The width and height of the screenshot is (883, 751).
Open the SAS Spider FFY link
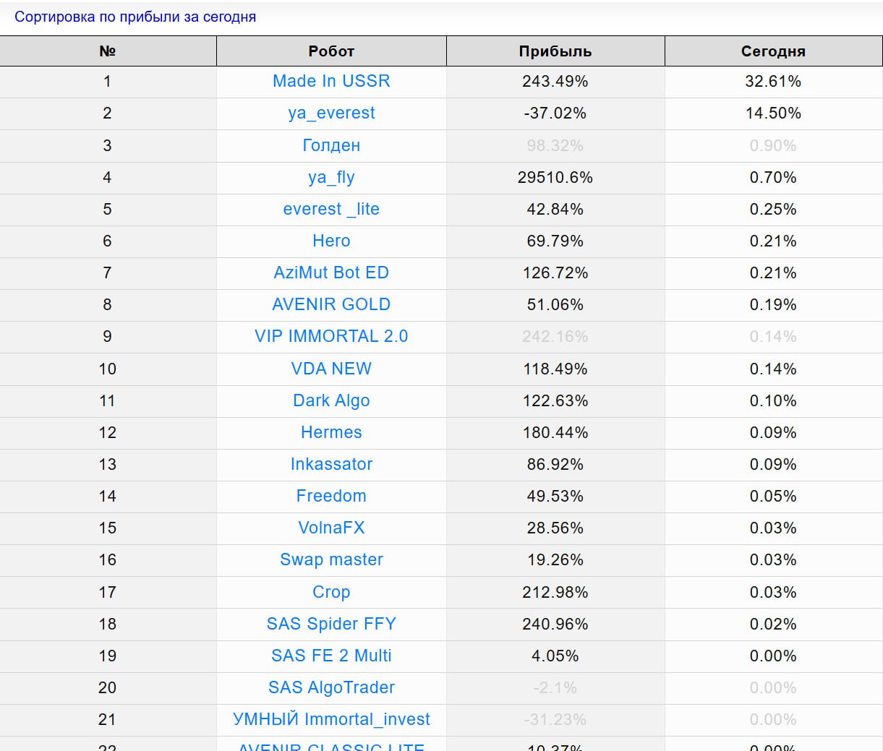coord(331,624)
